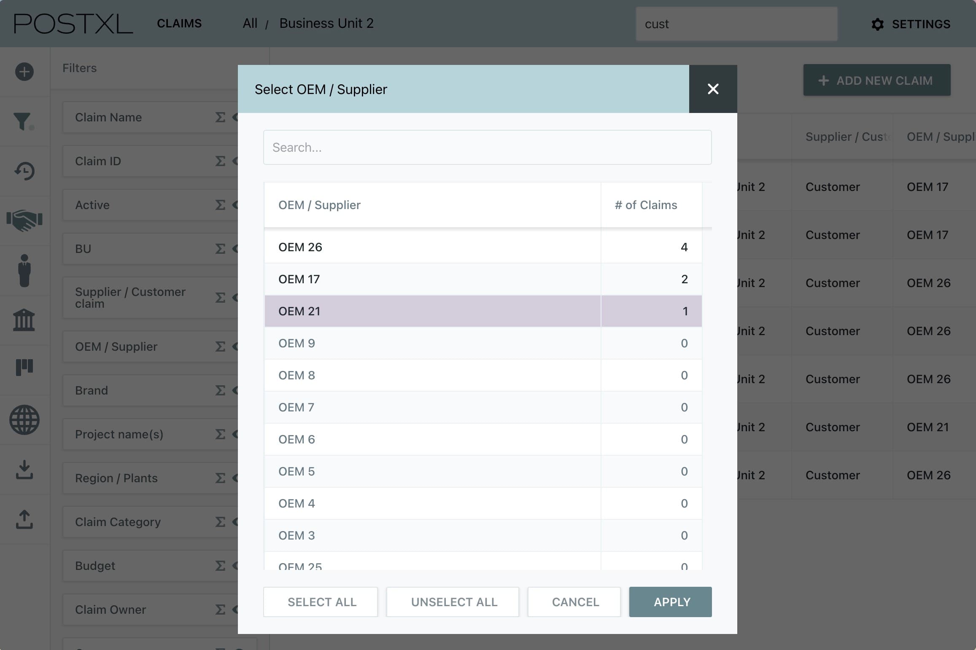This screenshot has width=976, height=650.
Task: Open the CLAIMS menu in header
Action: 179,24
